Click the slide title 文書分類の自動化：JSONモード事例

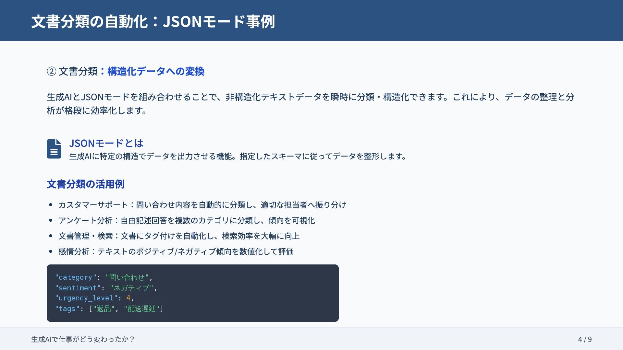[x=153, y=21]
